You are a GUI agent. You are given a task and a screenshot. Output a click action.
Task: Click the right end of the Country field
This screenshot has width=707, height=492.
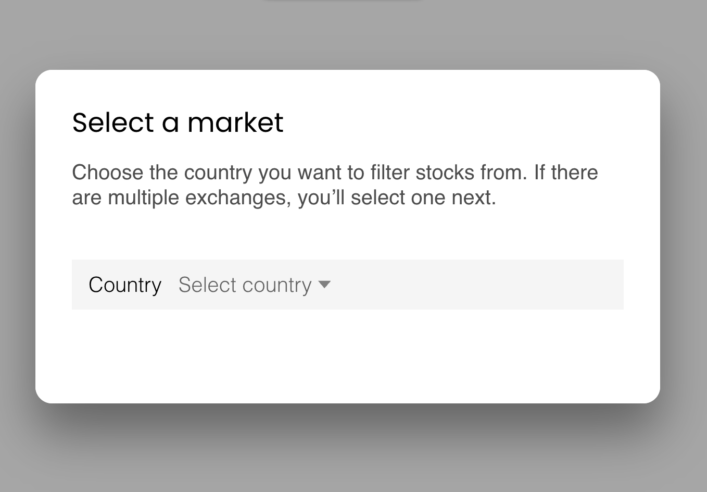pyautogui.click(x=604, y=285)
